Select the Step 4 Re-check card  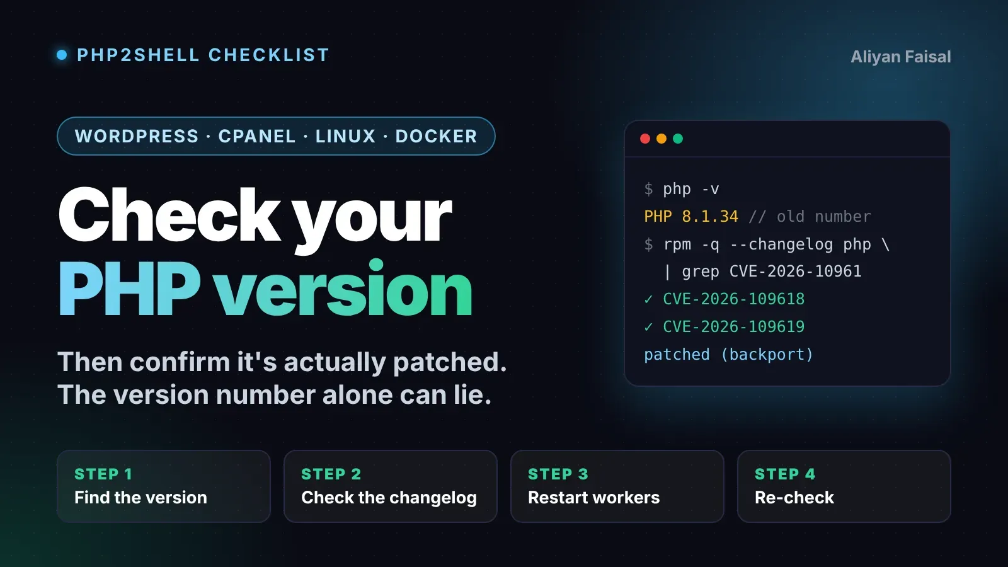(x=844, y=486)
